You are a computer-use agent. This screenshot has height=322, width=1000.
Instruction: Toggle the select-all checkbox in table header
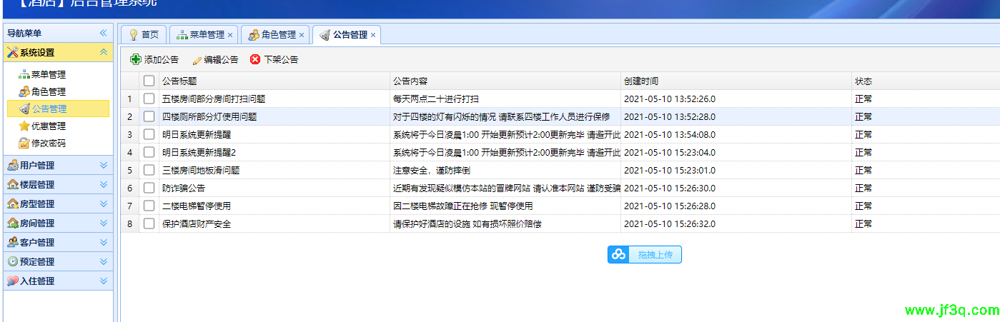(149, 81)
